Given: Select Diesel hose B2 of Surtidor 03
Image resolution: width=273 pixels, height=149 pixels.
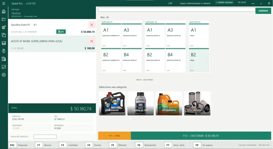Looking at the screenshot, I should coord(199,61).
